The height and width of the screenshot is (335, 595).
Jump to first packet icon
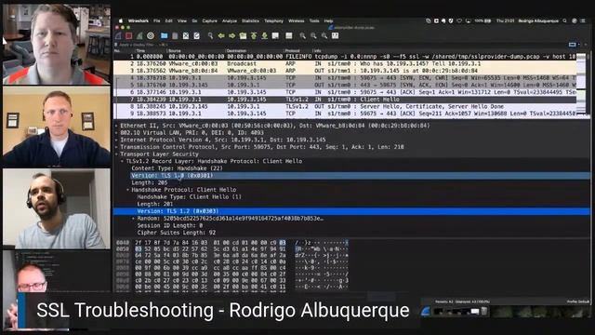click(x=254, y=35)
